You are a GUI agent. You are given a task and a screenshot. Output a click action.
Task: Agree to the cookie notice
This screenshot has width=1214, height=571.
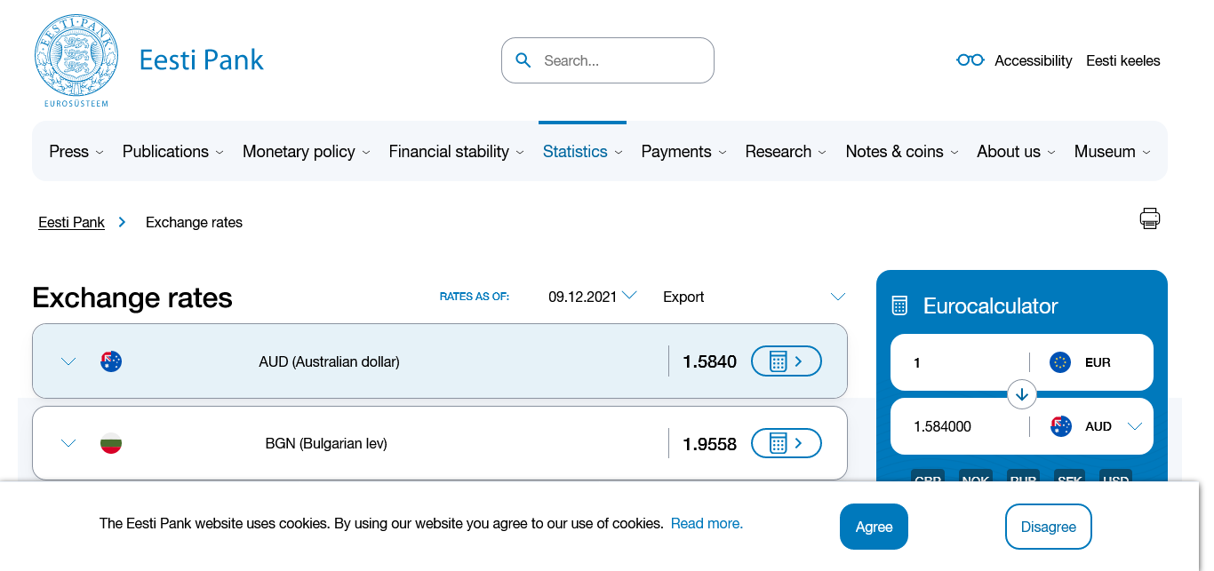click(x=874, y=527)
